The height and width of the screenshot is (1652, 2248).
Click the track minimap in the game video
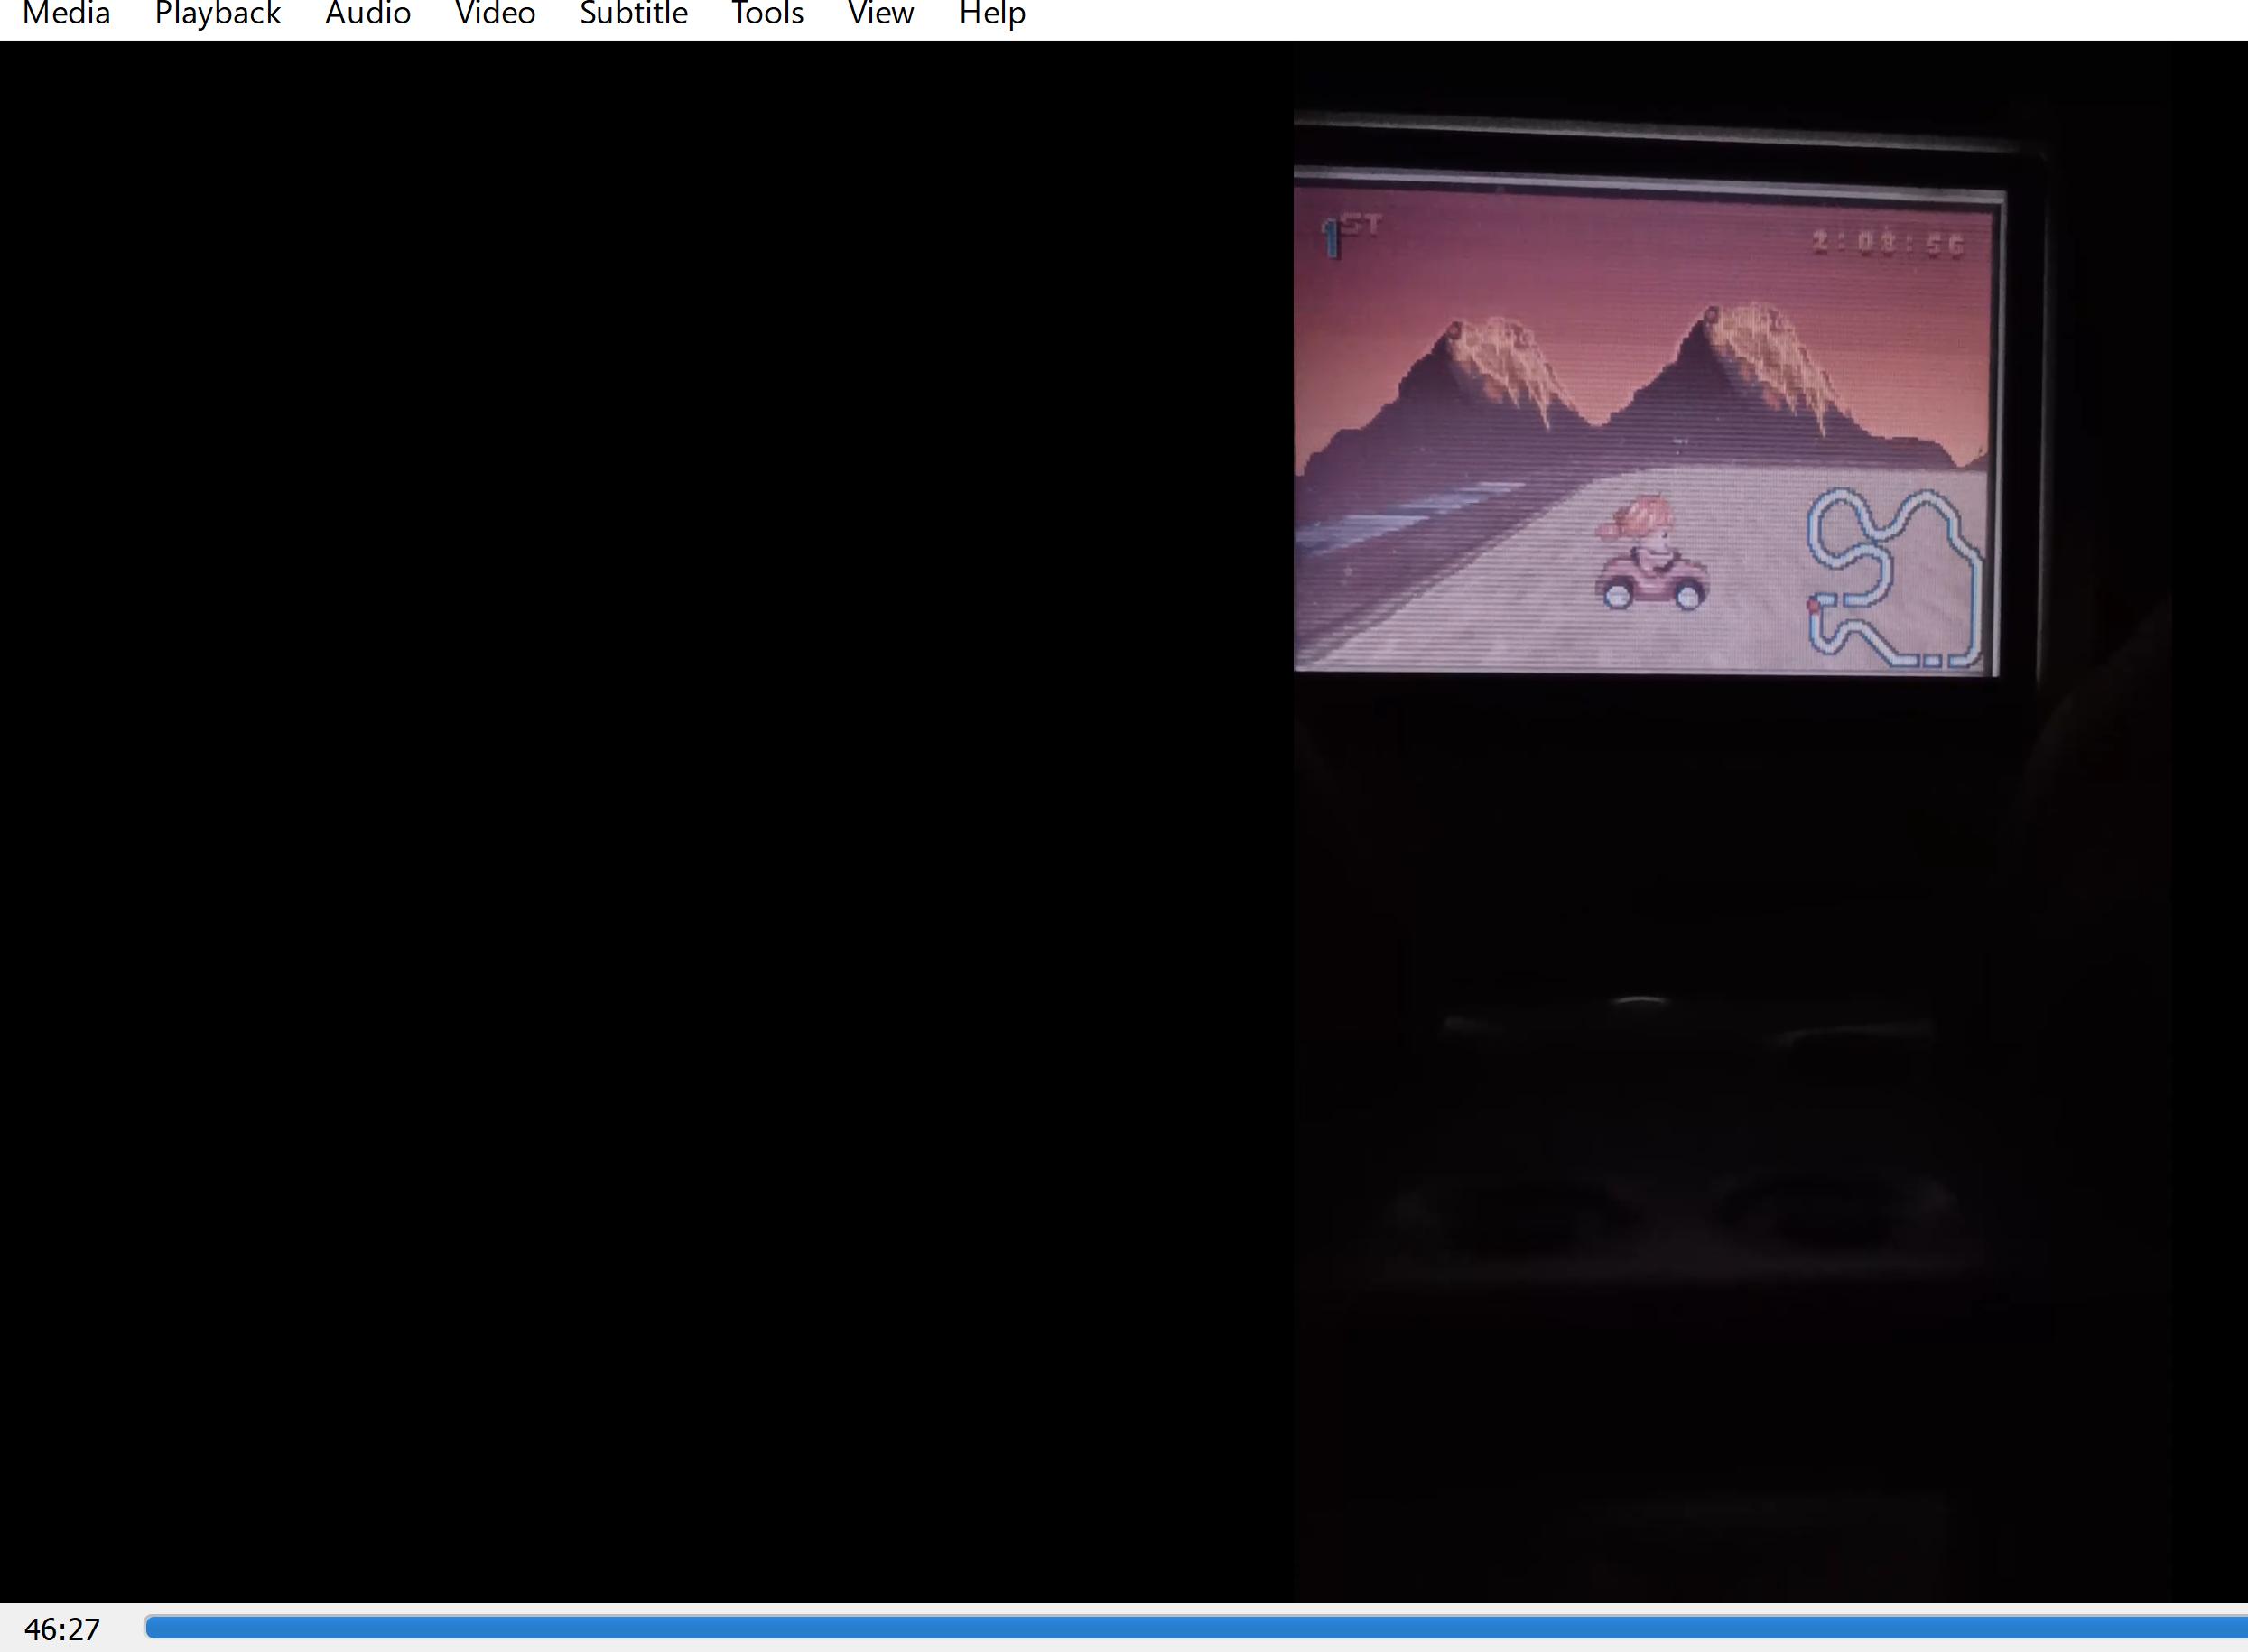tap(1893, 578)
